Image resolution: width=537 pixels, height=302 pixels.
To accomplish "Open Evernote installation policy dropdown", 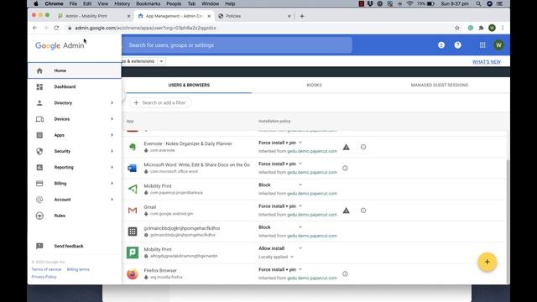I will 300,143.
